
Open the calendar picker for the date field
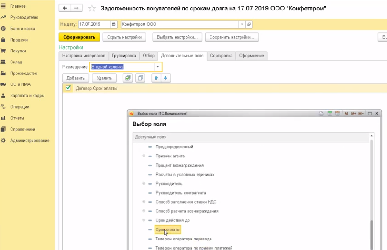click(113, 24)
